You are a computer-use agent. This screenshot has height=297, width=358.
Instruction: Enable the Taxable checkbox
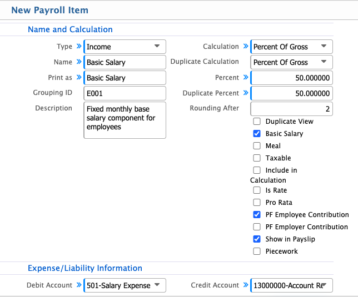[257, 158]
